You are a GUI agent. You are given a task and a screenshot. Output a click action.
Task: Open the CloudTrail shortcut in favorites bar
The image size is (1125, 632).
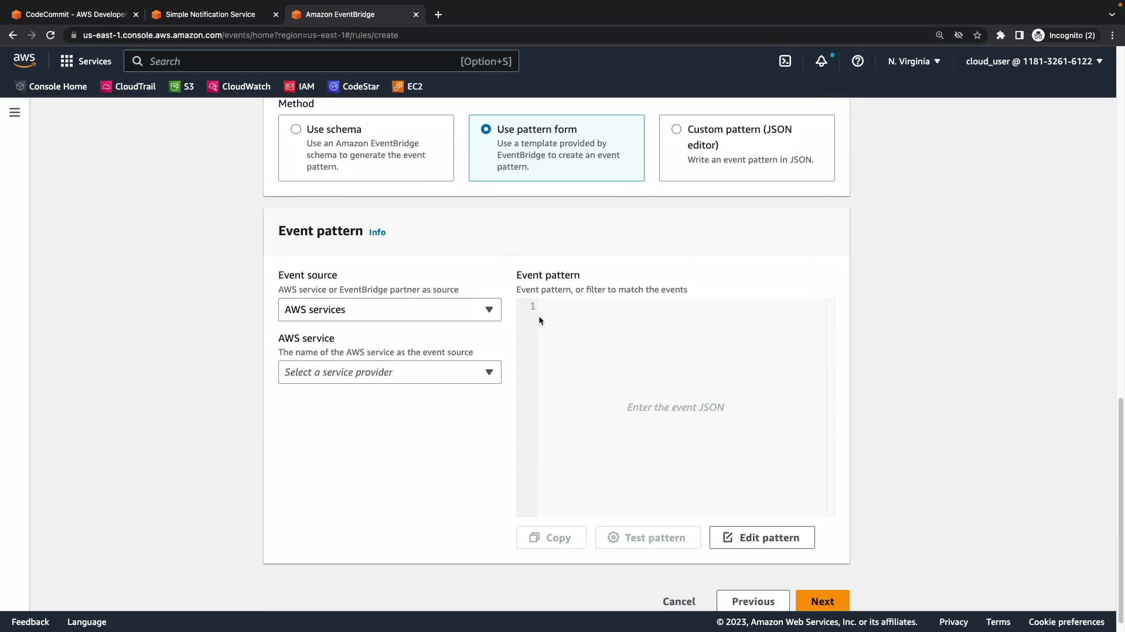tap(128, 86)
